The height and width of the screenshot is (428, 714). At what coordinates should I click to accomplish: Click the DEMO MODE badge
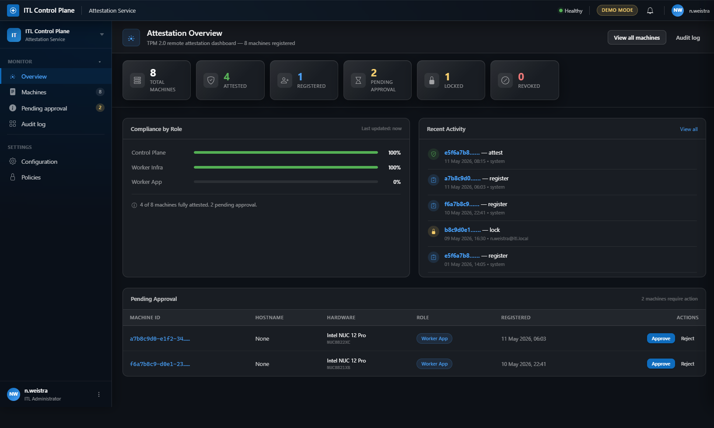[x=617, y=10]
